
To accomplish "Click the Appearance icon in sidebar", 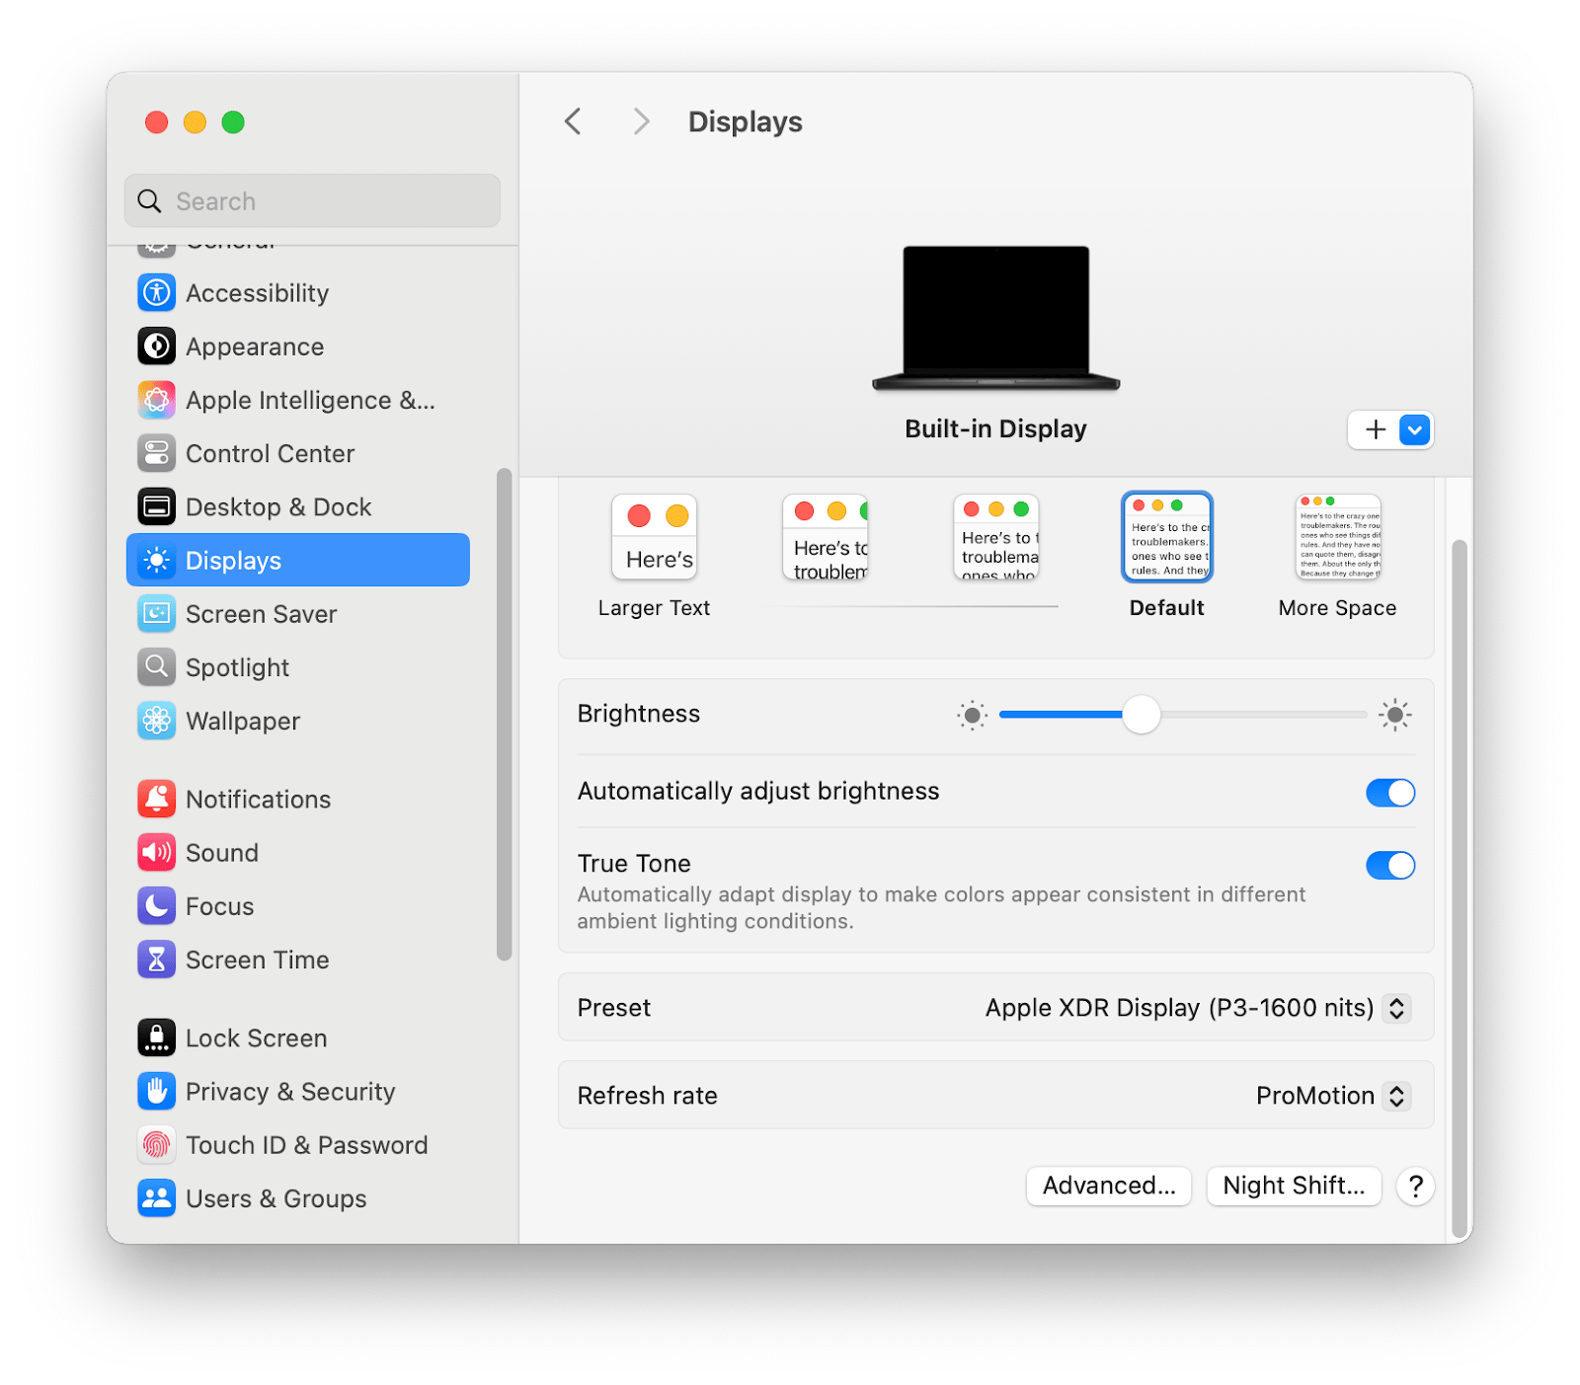I will point(157,346).
